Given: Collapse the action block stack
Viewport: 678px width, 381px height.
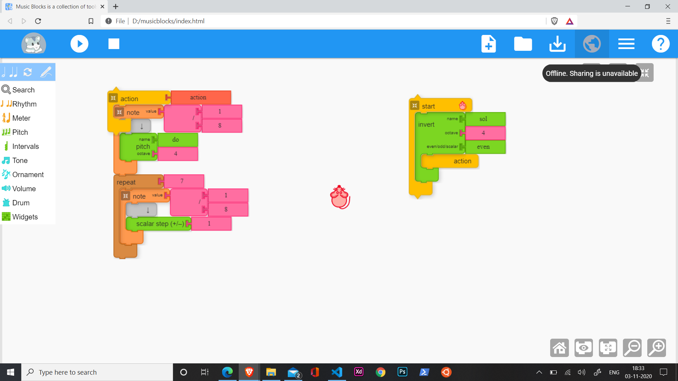Looking at the screenshot, I should pos(113,98).
